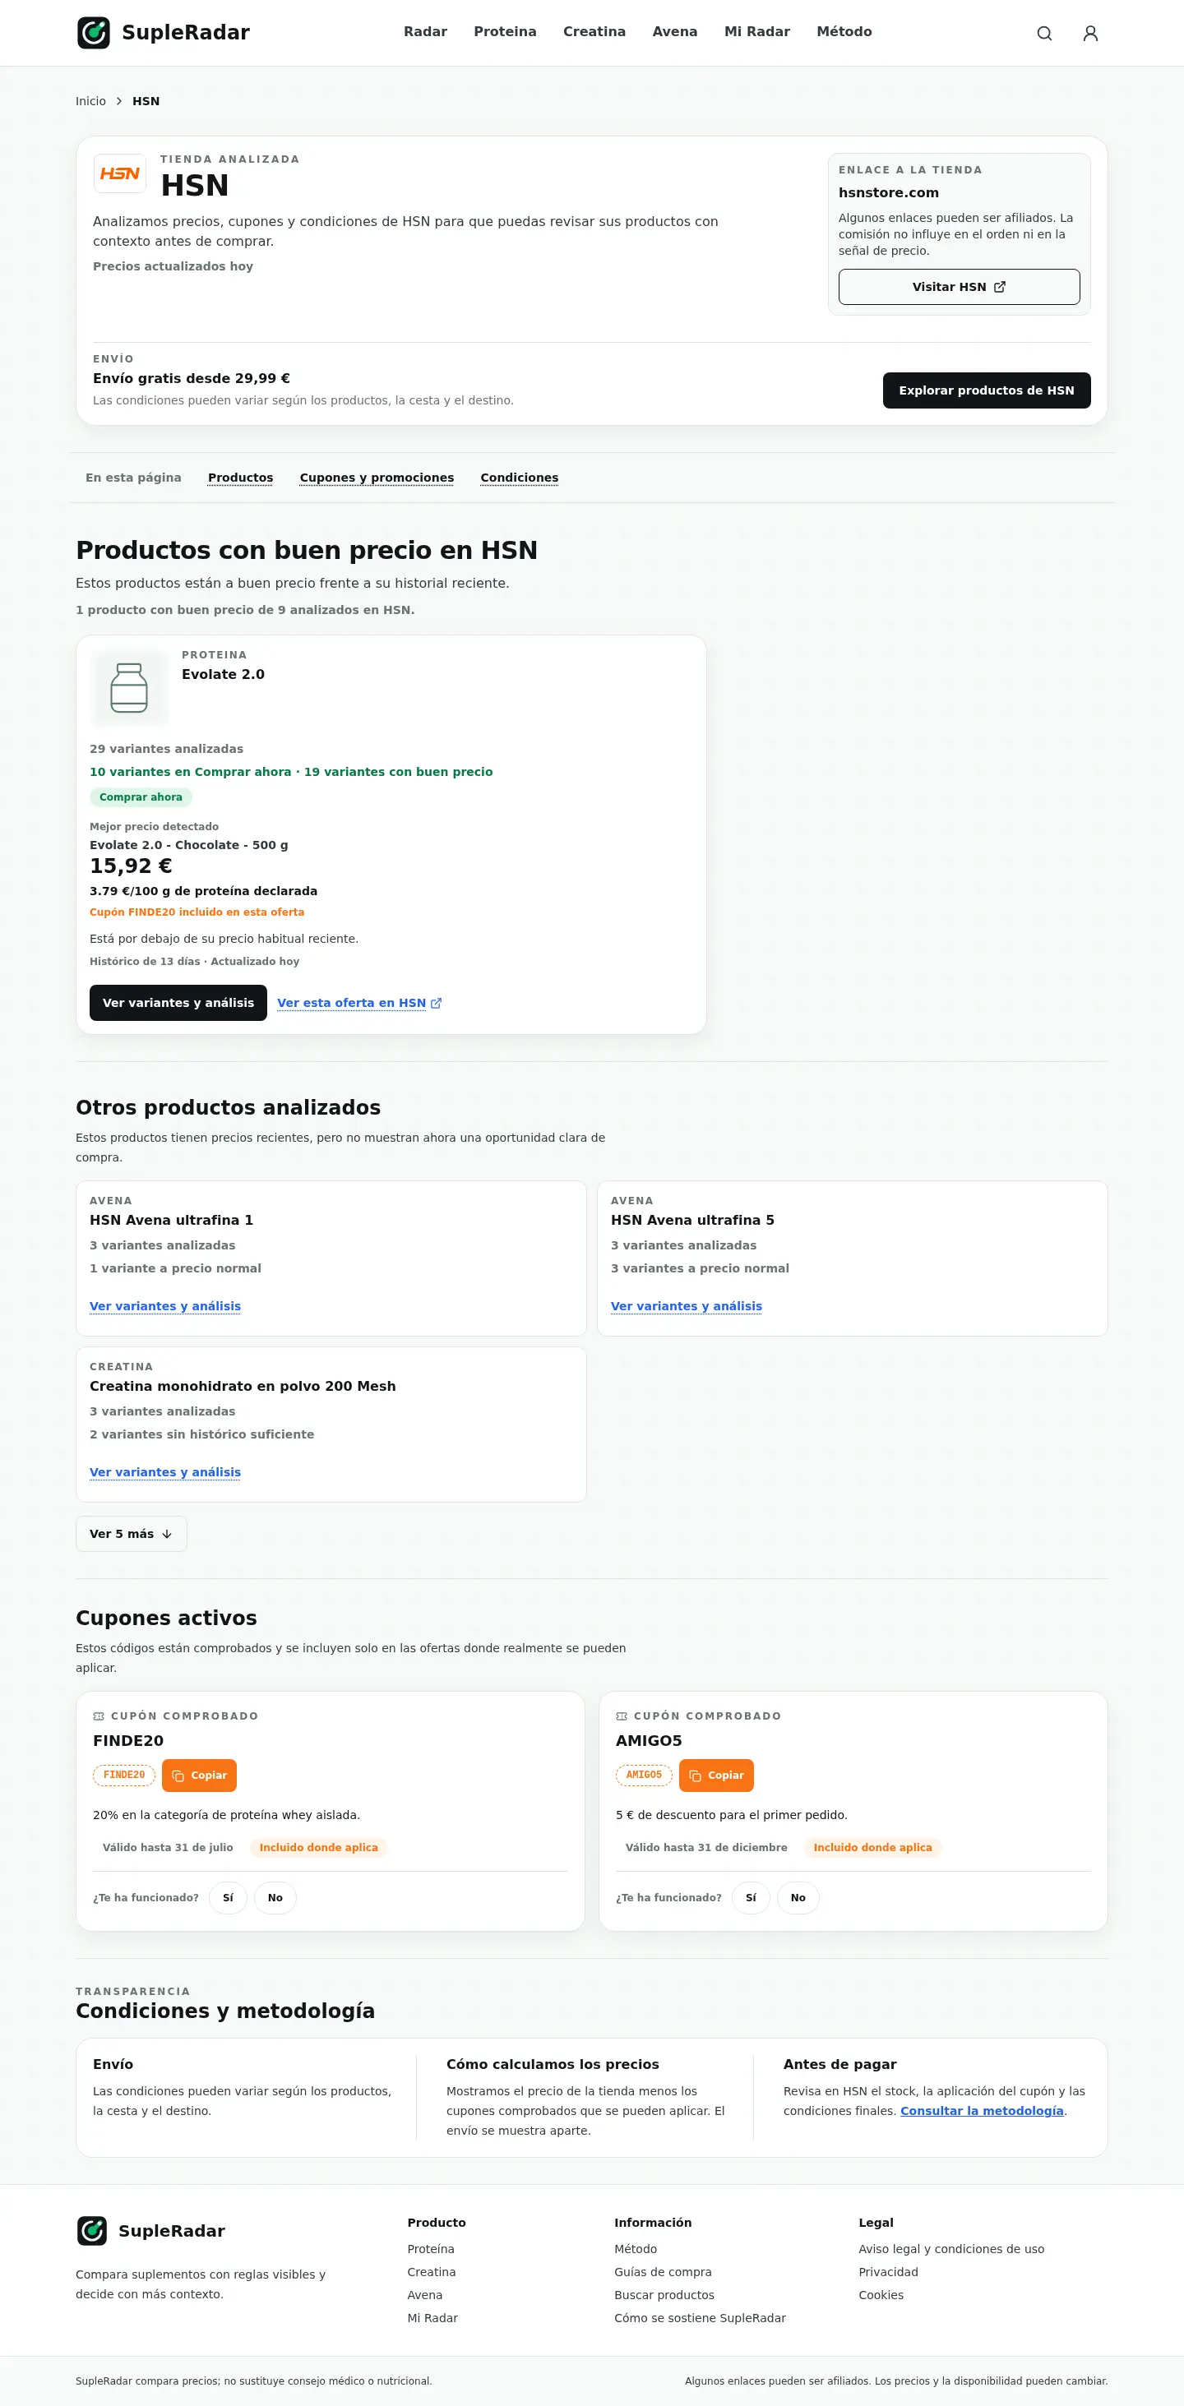The width and height of the screenshot is (1184, 2406).
Task: Click the SupleRadar brand name in header
Action: 186,33
